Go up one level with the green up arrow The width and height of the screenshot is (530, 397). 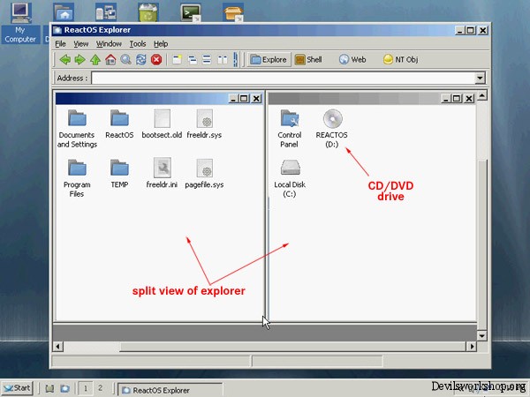click(95, 60)
